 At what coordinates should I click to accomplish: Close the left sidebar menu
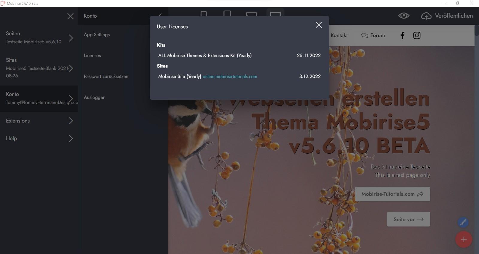click(70, 16)
